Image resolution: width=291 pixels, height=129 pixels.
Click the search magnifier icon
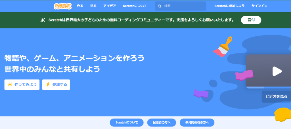pos(160,6)
